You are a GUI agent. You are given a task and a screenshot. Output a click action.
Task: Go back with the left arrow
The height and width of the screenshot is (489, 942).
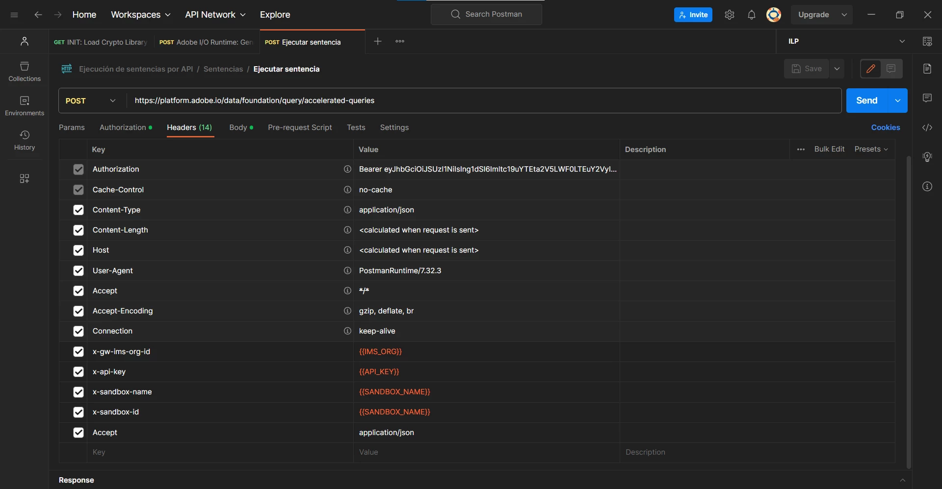[38, 15]
